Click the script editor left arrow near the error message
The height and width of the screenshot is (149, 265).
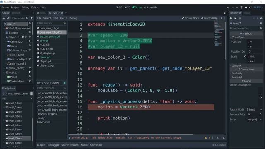(x=69, y=138)
